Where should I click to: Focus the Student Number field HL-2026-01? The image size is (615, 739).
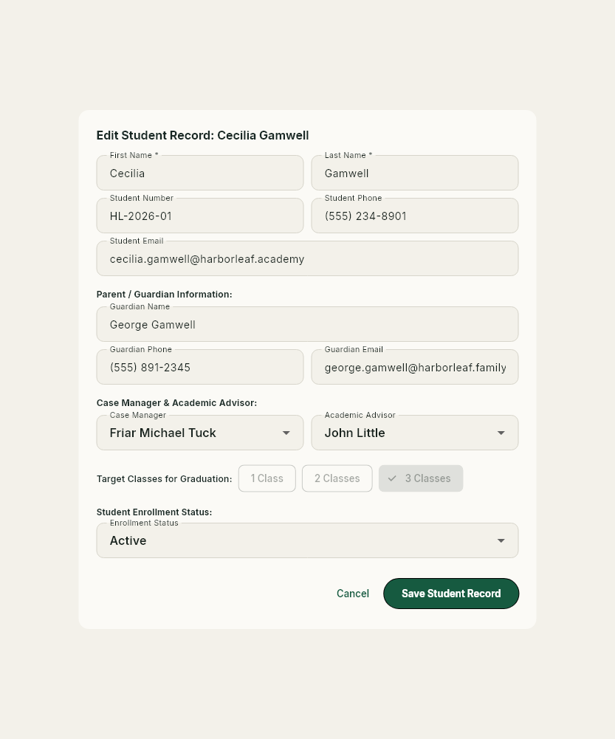[x=200, y=216]
